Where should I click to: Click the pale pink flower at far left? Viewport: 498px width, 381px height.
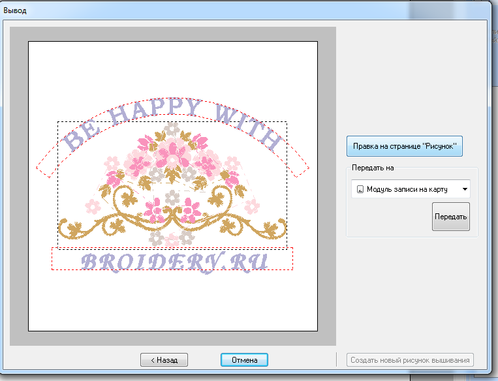(92, 206)
